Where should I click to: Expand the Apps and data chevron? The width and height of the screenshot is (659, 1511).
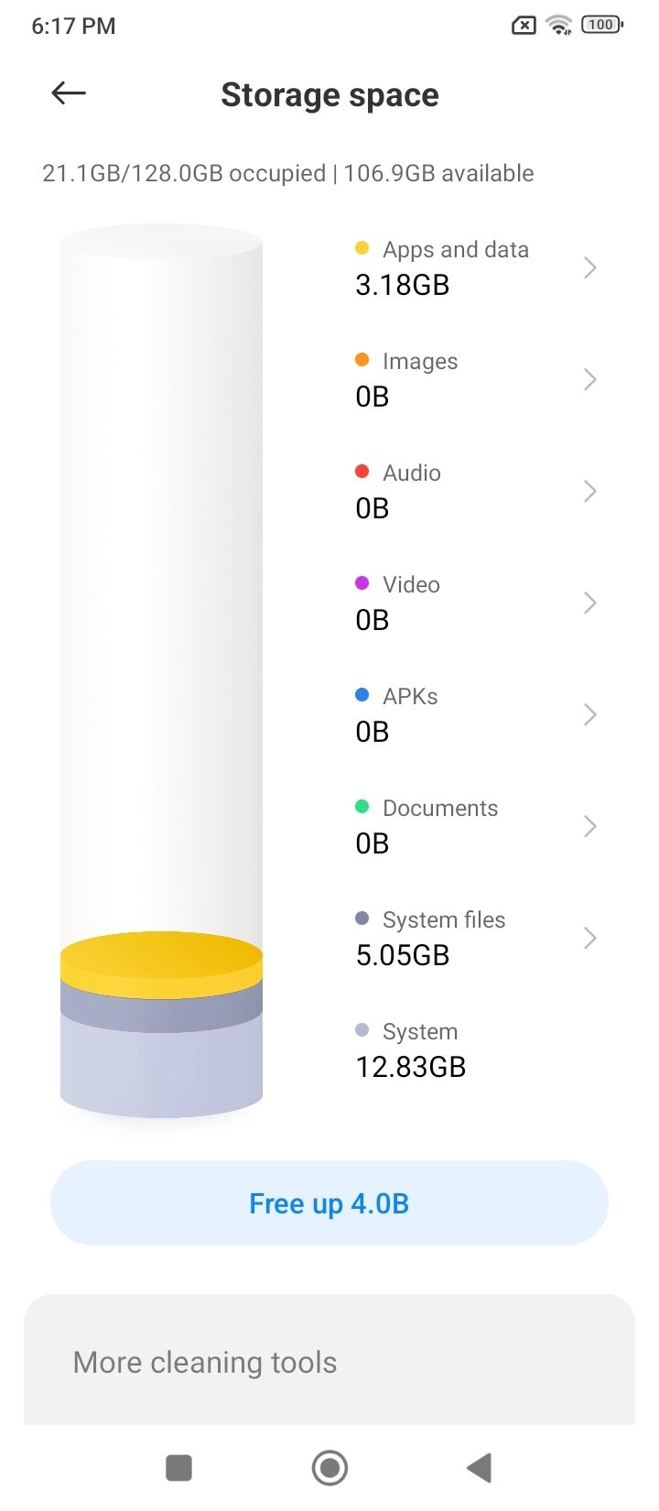[590, 267]
